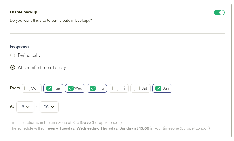Select the Periodically radio button
This screenshot has height=141, width=234.
[13, 55]
